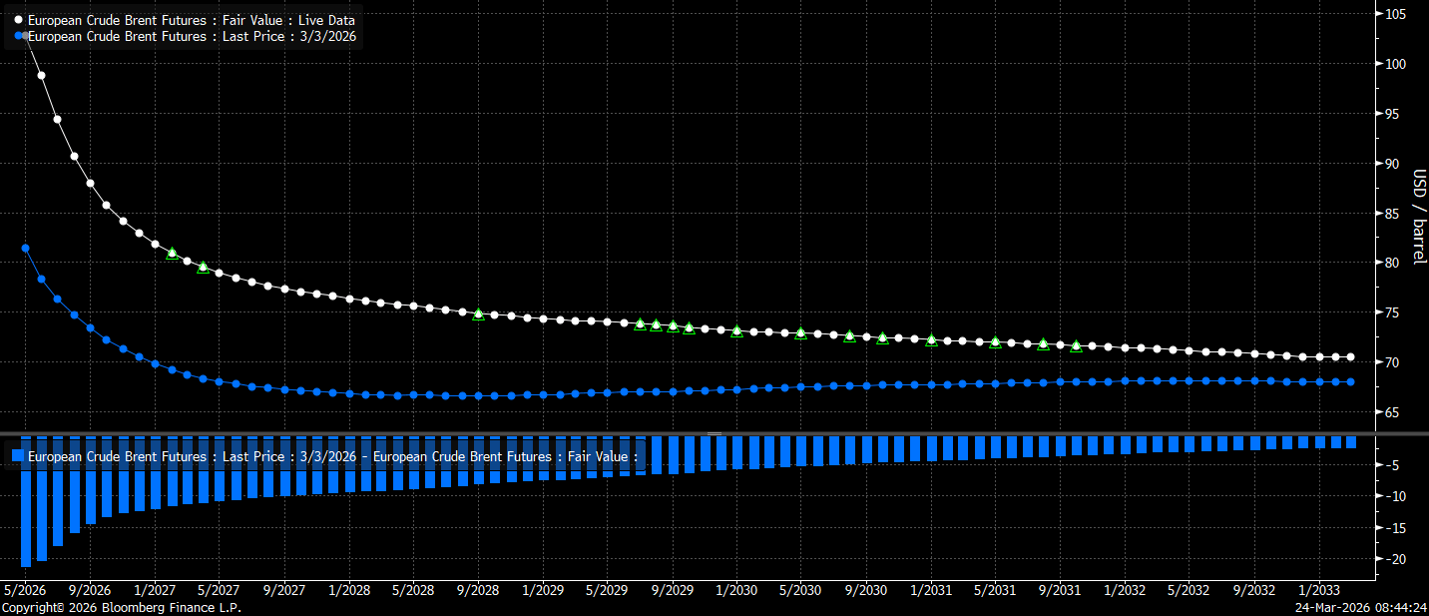1429x616 pixels.
Task: Click the tallest blue spread bar at 5/2026
Action: tap(25, 501)
